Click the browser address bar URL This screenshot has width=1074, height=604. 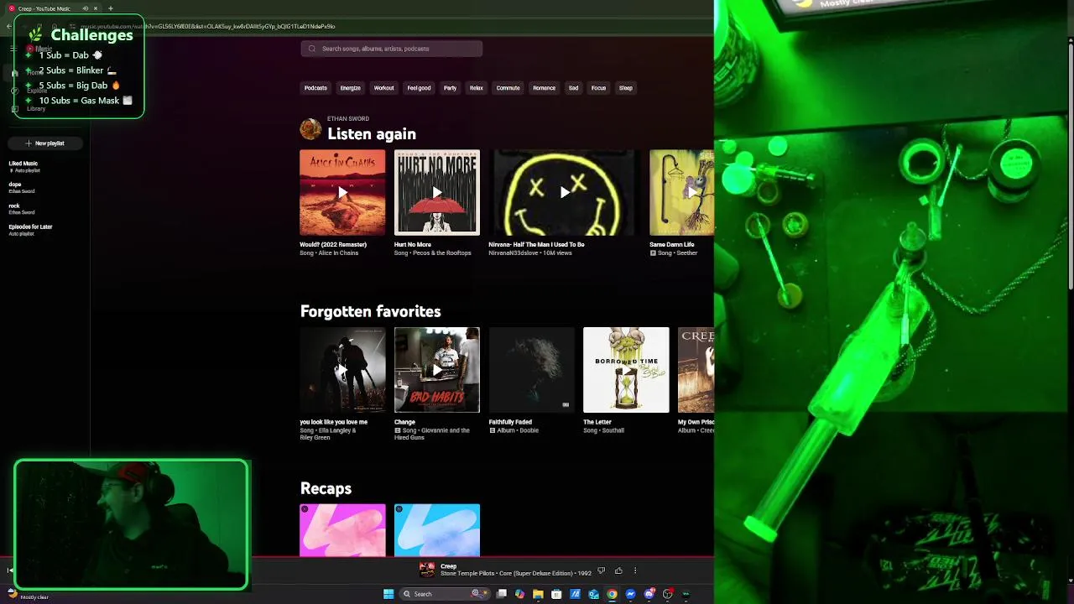click(x=207, y=26)
